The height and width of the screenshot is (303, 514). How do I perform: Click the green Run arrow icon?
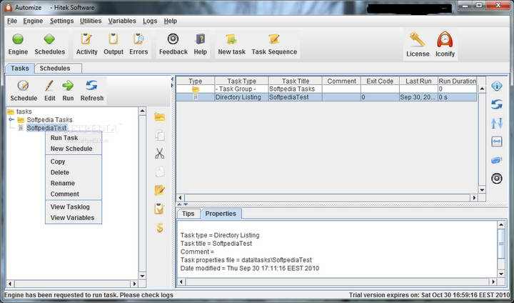point(68,86)
